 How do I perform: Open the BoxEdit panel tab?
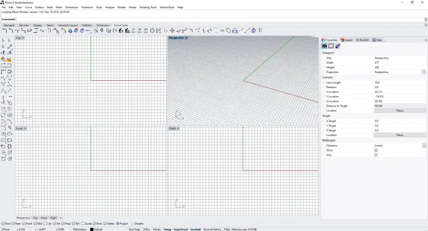tap(362, 40)
